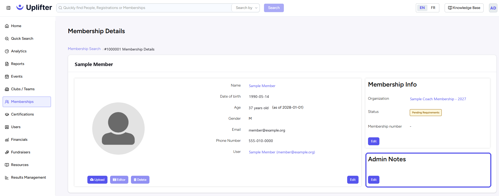The image size is (499, 196).
Task: Open the Sample Member name link
Action: tap(262, 86)
